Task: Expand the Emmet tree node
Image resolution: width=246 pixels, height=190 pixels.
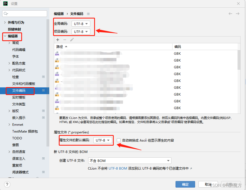Action: [9, 125]
